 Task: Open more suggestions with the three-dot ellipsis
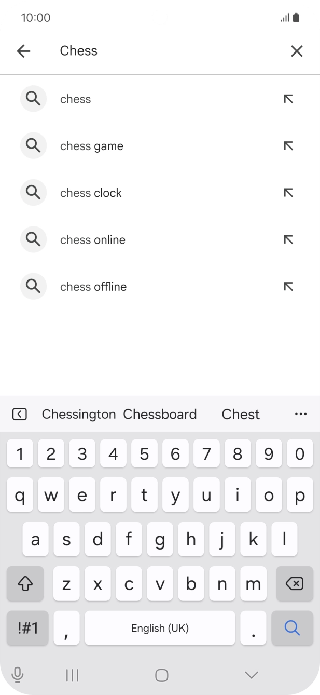pyautogui.click(x=301, y=414)
